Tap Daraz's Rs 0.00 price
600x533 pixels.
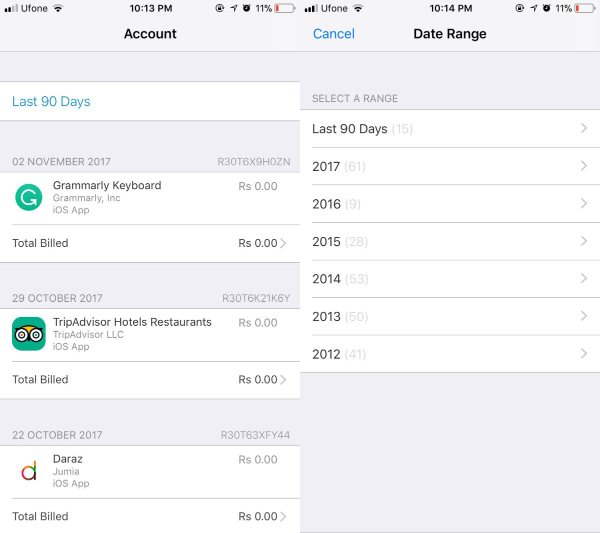258,460
